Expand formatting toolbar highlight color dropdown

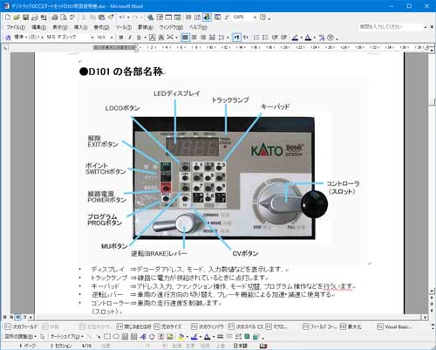(x=301, y=38)
